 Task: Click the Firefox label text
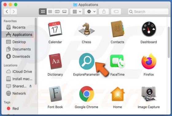pos(149,74)
